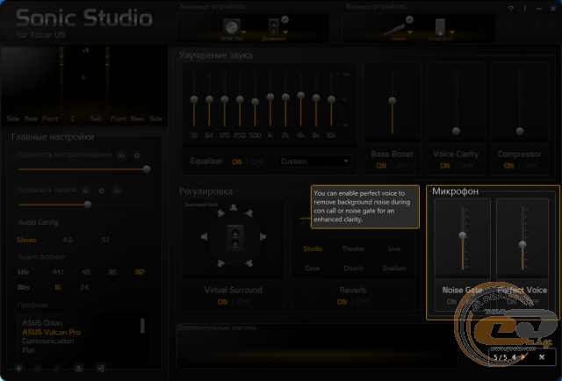Select the SPDIF Out output device icon
562x381 pixels.
click(x=231, y=27)
